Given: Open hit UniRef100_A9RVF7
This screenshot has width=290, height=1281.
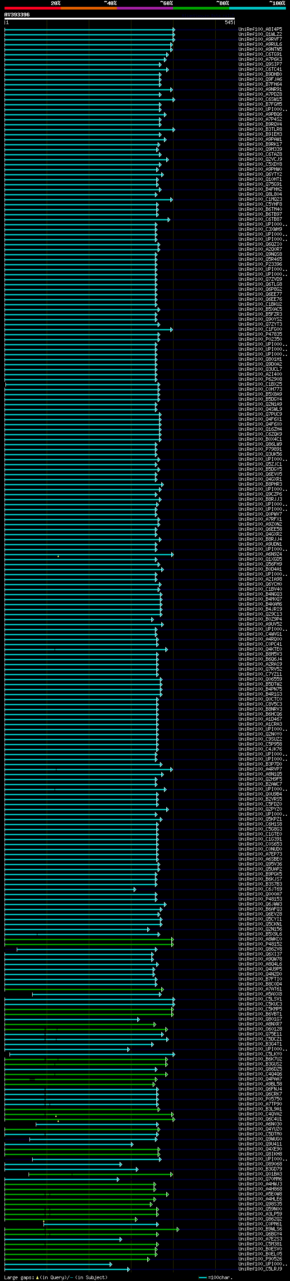Looking at the screenshot, I should point(260,39).
